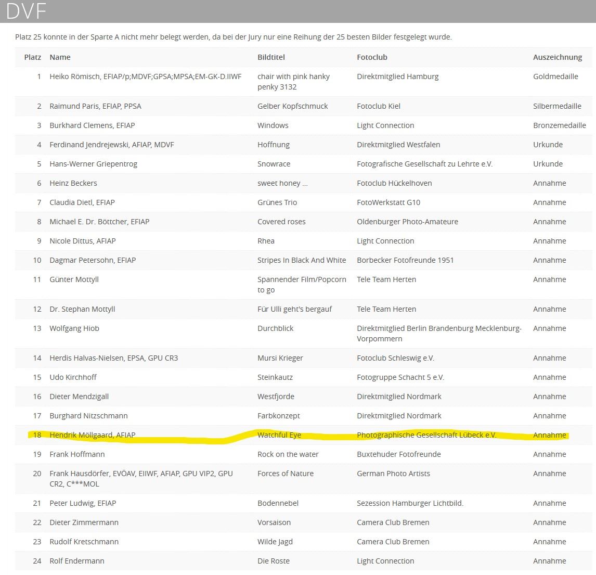
Task: Select the Fotoclub column header
Action: coord(372,57)
